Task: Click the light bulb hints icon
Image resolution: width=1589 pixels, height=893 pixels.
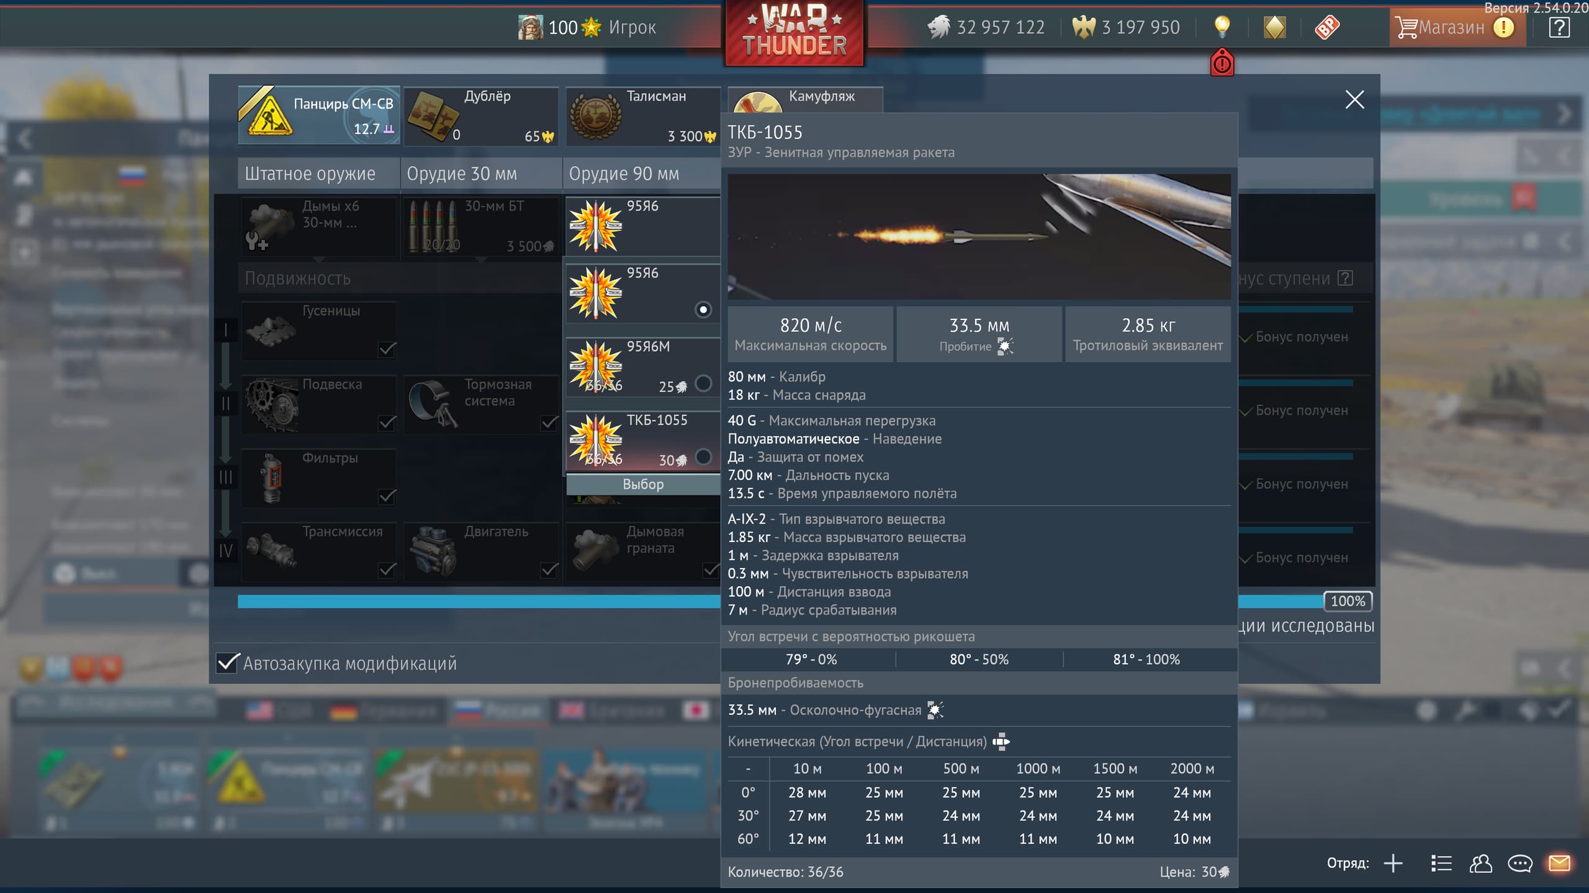Action: pos(1221,27)
